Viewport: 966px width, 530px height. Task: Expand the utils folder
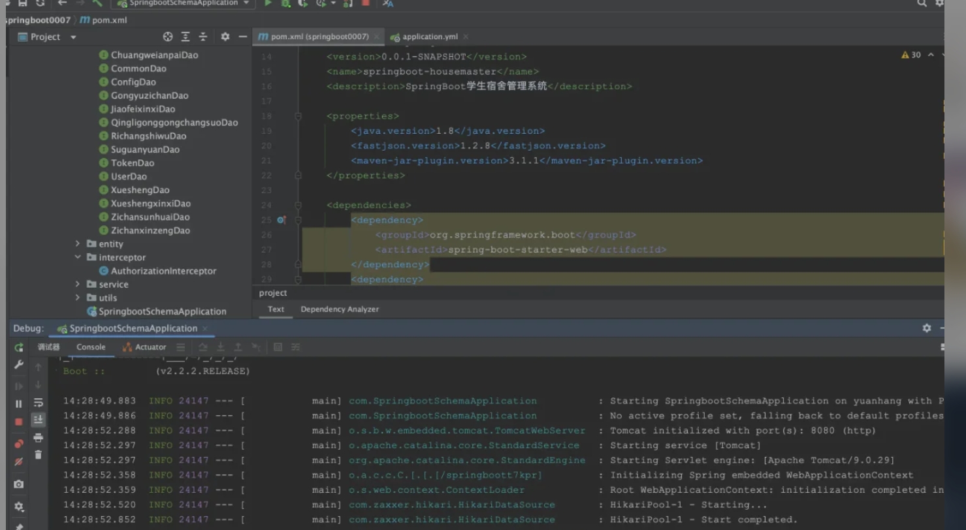78,298
